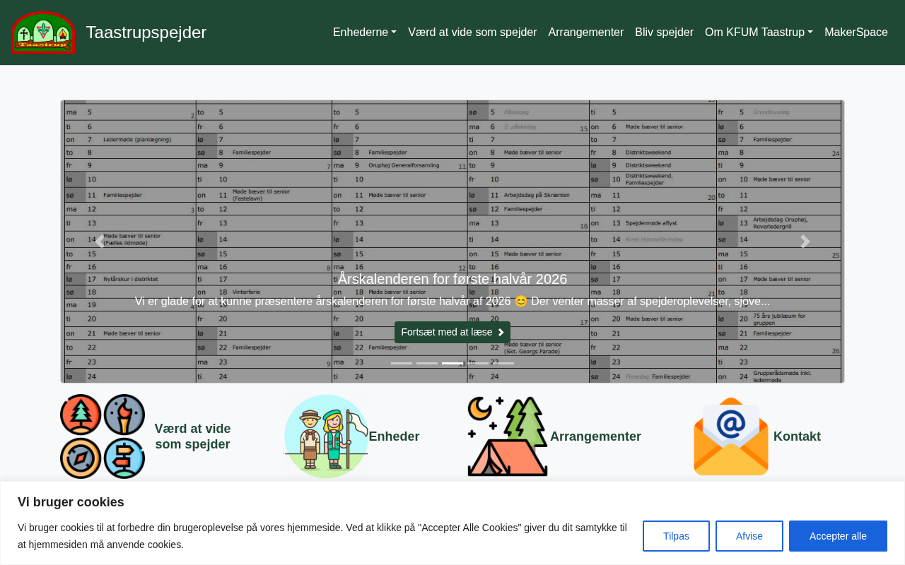
Task: Open the Arrangementer navbar item
Action: pos(586,32)
